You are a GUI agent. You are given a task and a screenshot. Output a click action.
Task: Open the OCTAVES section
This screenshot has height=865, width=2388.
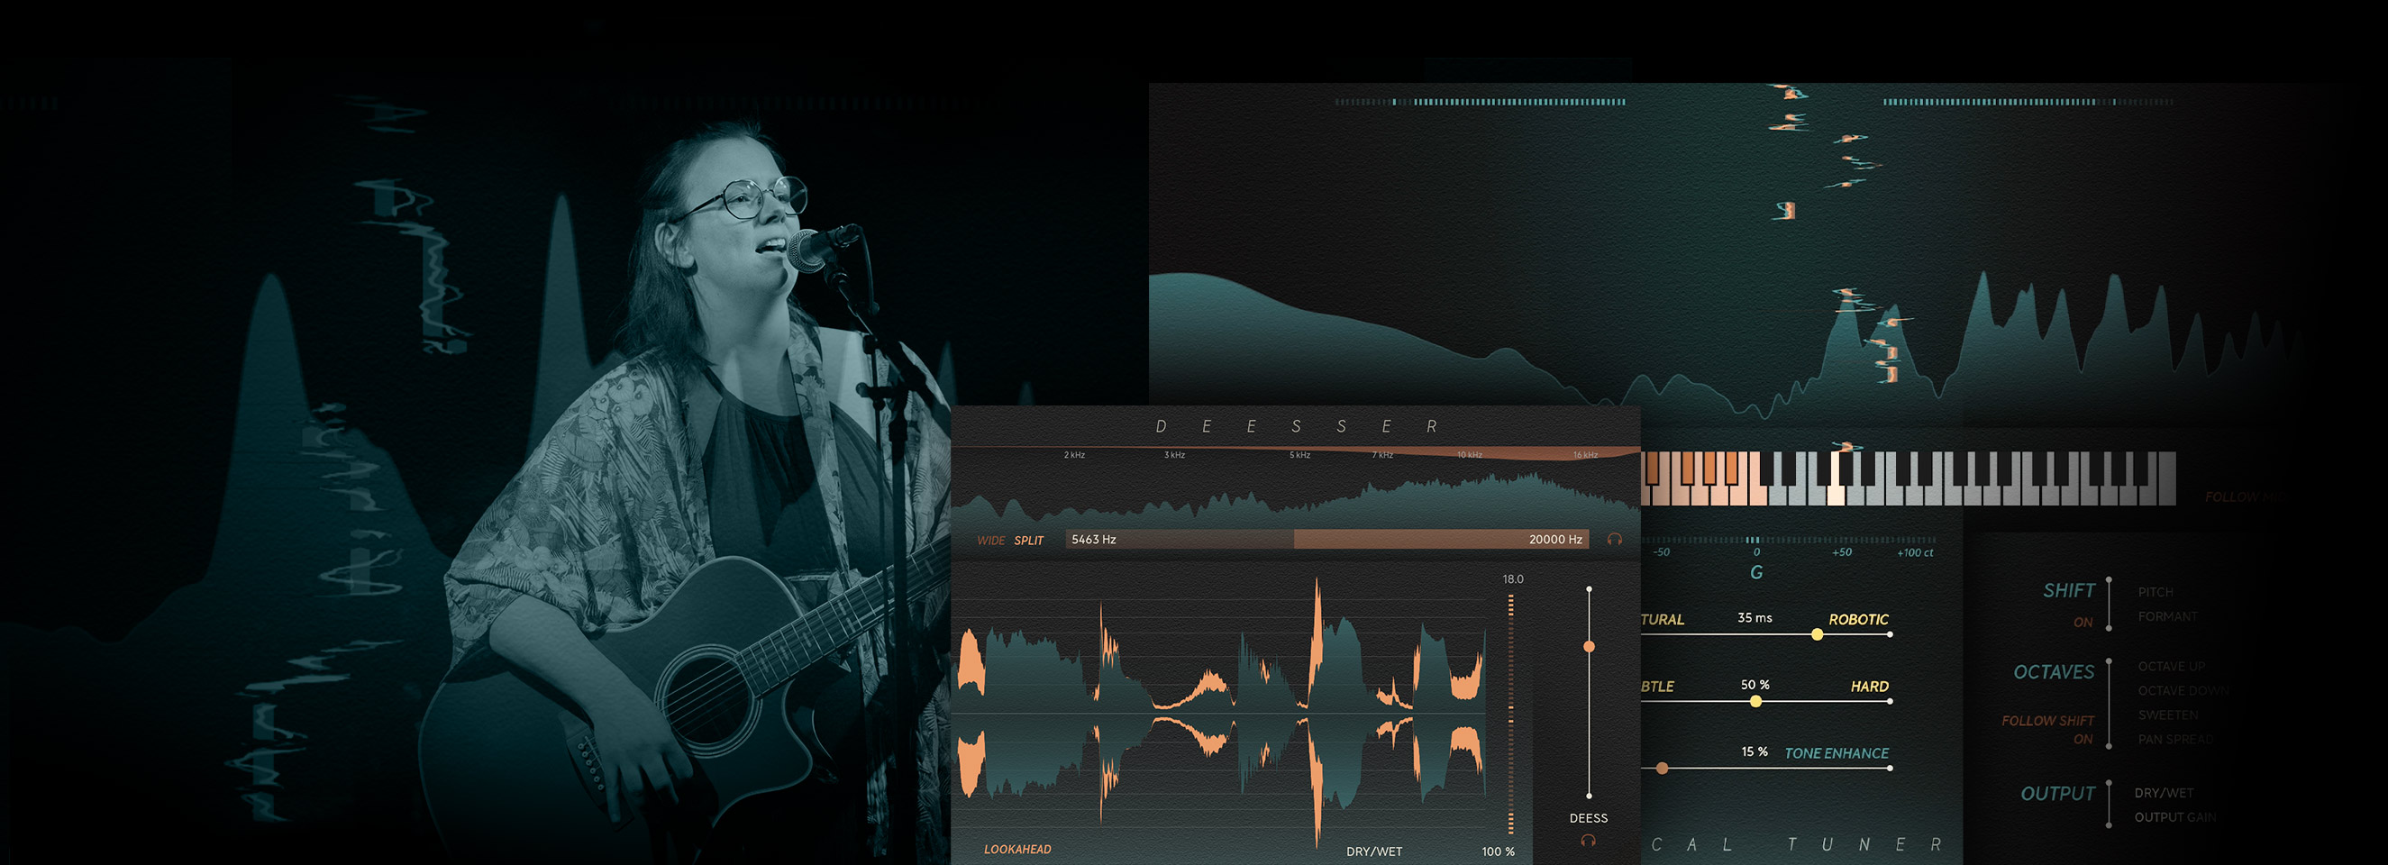point(2054,672)
